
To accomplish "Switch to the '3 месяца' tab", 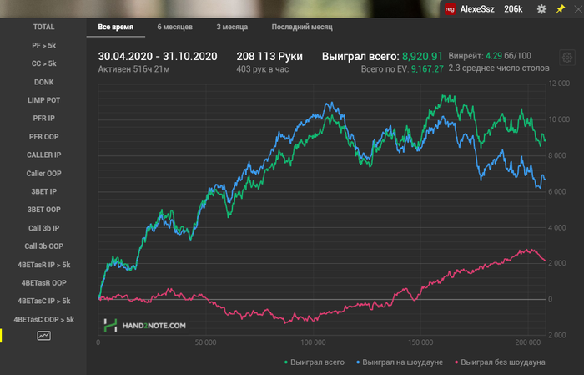I will click(x=231, y=27).
